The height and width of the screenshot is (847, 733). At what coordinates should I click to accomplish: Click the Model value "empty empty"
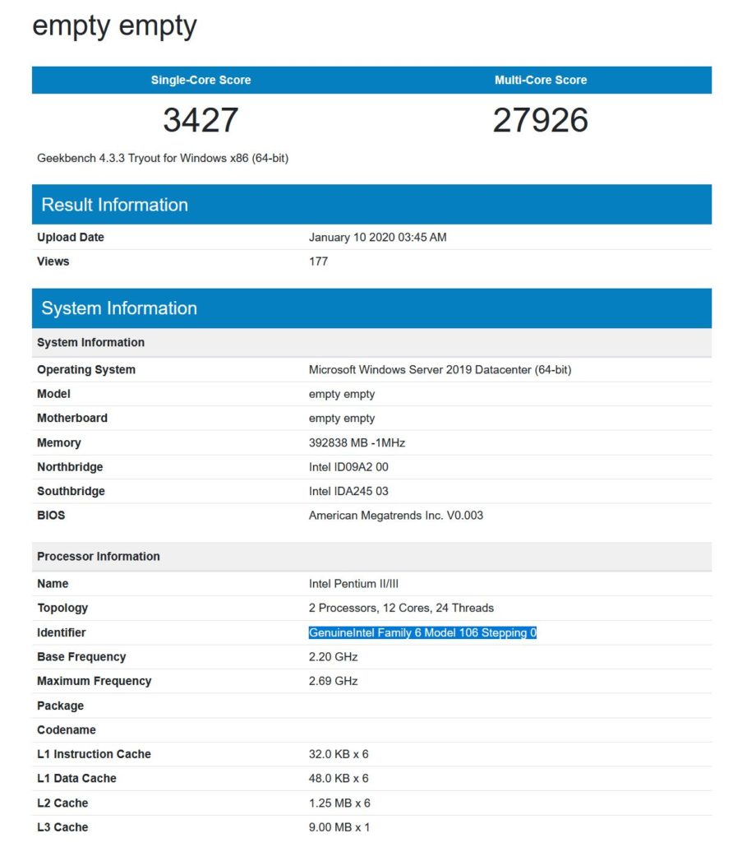343,394
